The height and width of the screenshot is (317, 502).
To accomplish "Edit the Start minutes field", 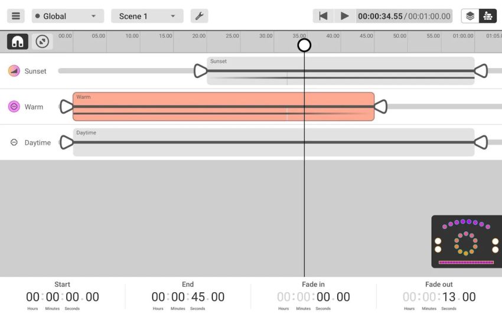I will point(53,297).
